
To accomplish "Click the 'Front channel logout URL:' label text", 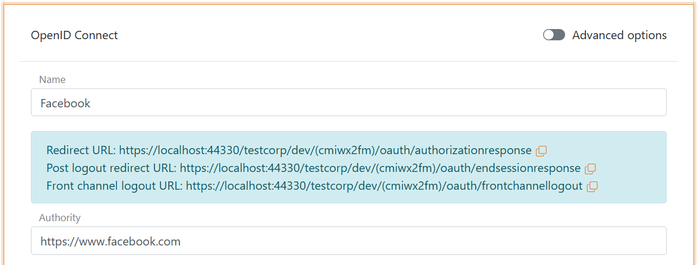I will (114, 186).
